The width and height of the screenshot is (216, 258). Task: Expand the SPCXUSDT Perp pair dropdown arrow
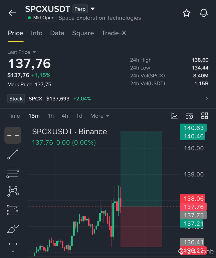point(93,9)
